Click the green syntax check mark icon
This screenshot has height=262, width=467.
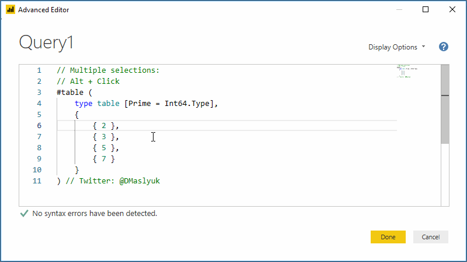click(x=24, y=213)
